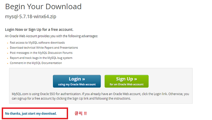Click the orange bullet before 'Fast access'
212x120 pixels.
pos(8,43)
